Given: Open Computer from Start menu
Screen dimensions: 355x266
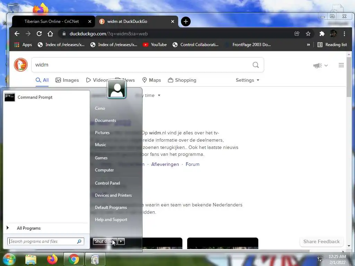Looking at the screenshot, I should click(x=104, y=170).
